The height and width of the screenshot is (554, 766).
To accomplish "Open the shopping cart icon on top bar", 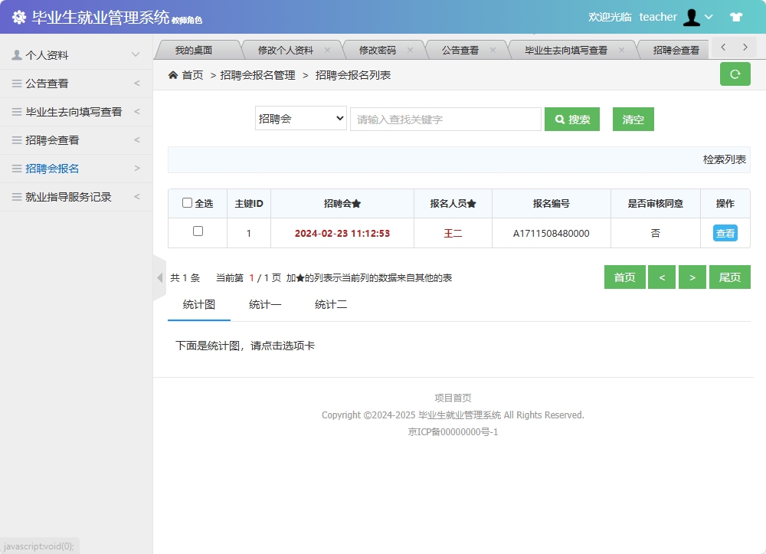I will point(736,16).
